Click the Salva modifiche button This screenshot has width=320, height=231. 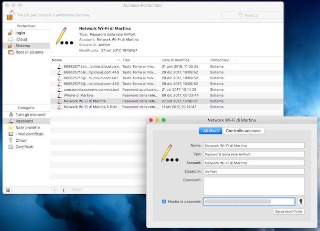(289, 212)
